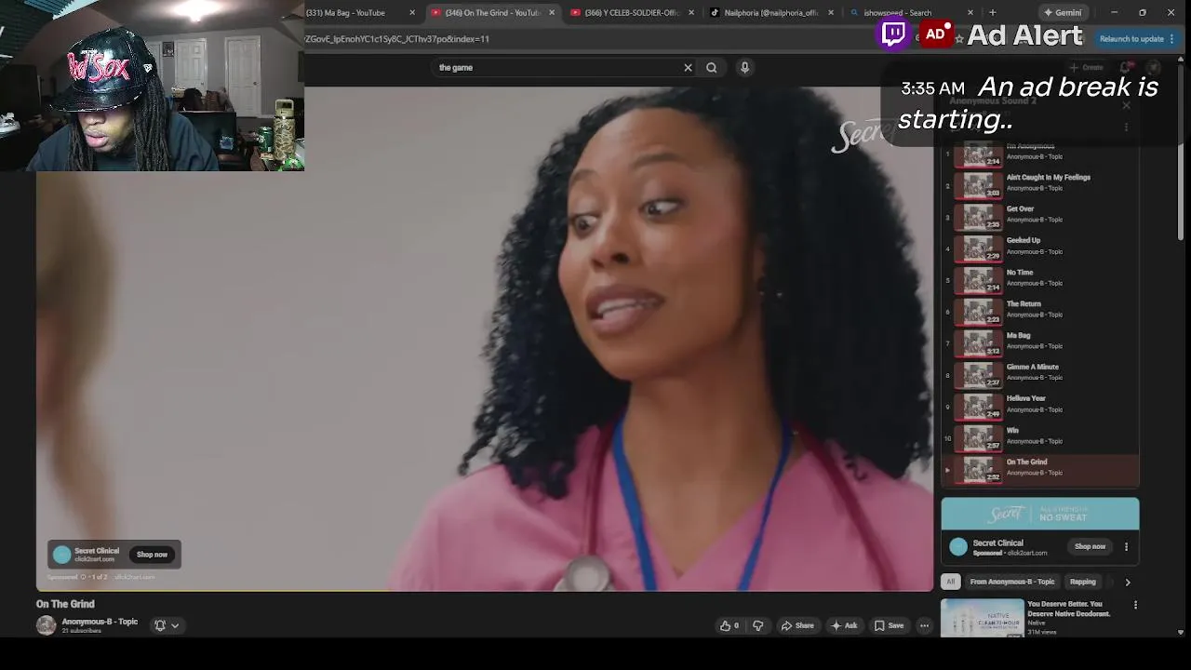Dislike the On The Grind video
This screenshot has width=1191, height=670.
(757, 625)
